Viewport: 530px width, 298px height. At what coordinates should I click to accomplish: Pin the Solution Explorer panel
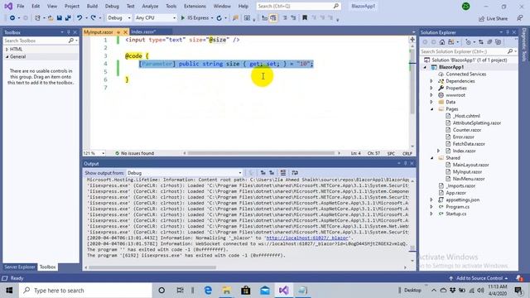pos(508,32)
